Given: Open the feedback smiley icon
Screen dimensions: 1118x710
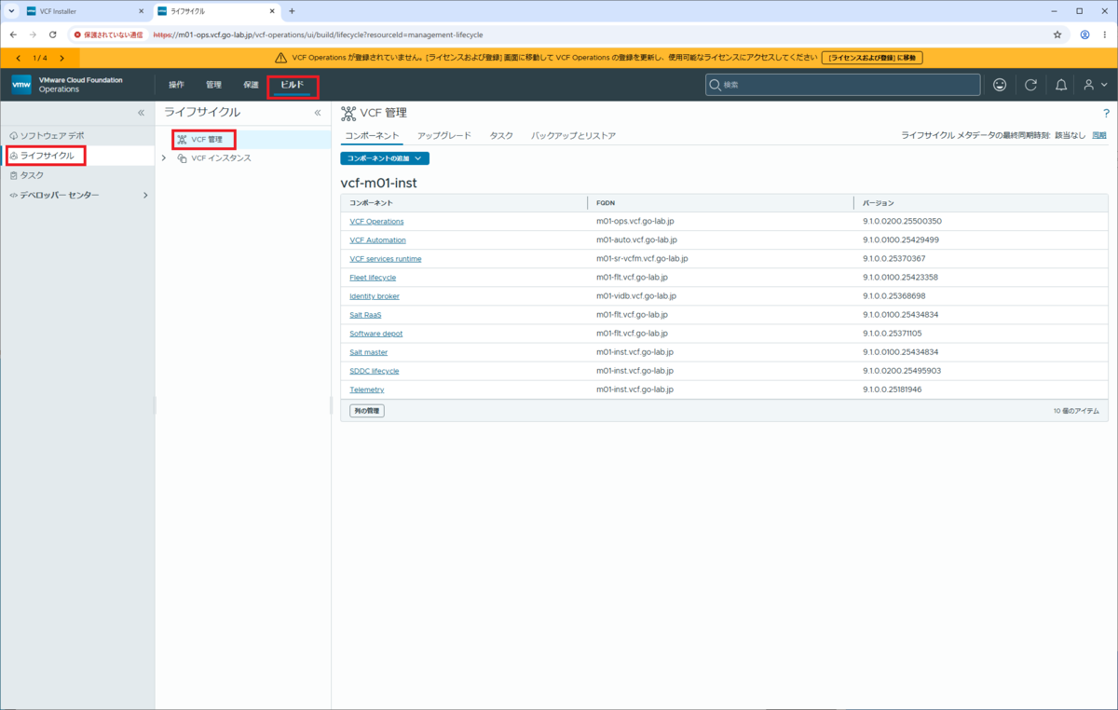Looking at the screenshot, I should point(1000,85).
